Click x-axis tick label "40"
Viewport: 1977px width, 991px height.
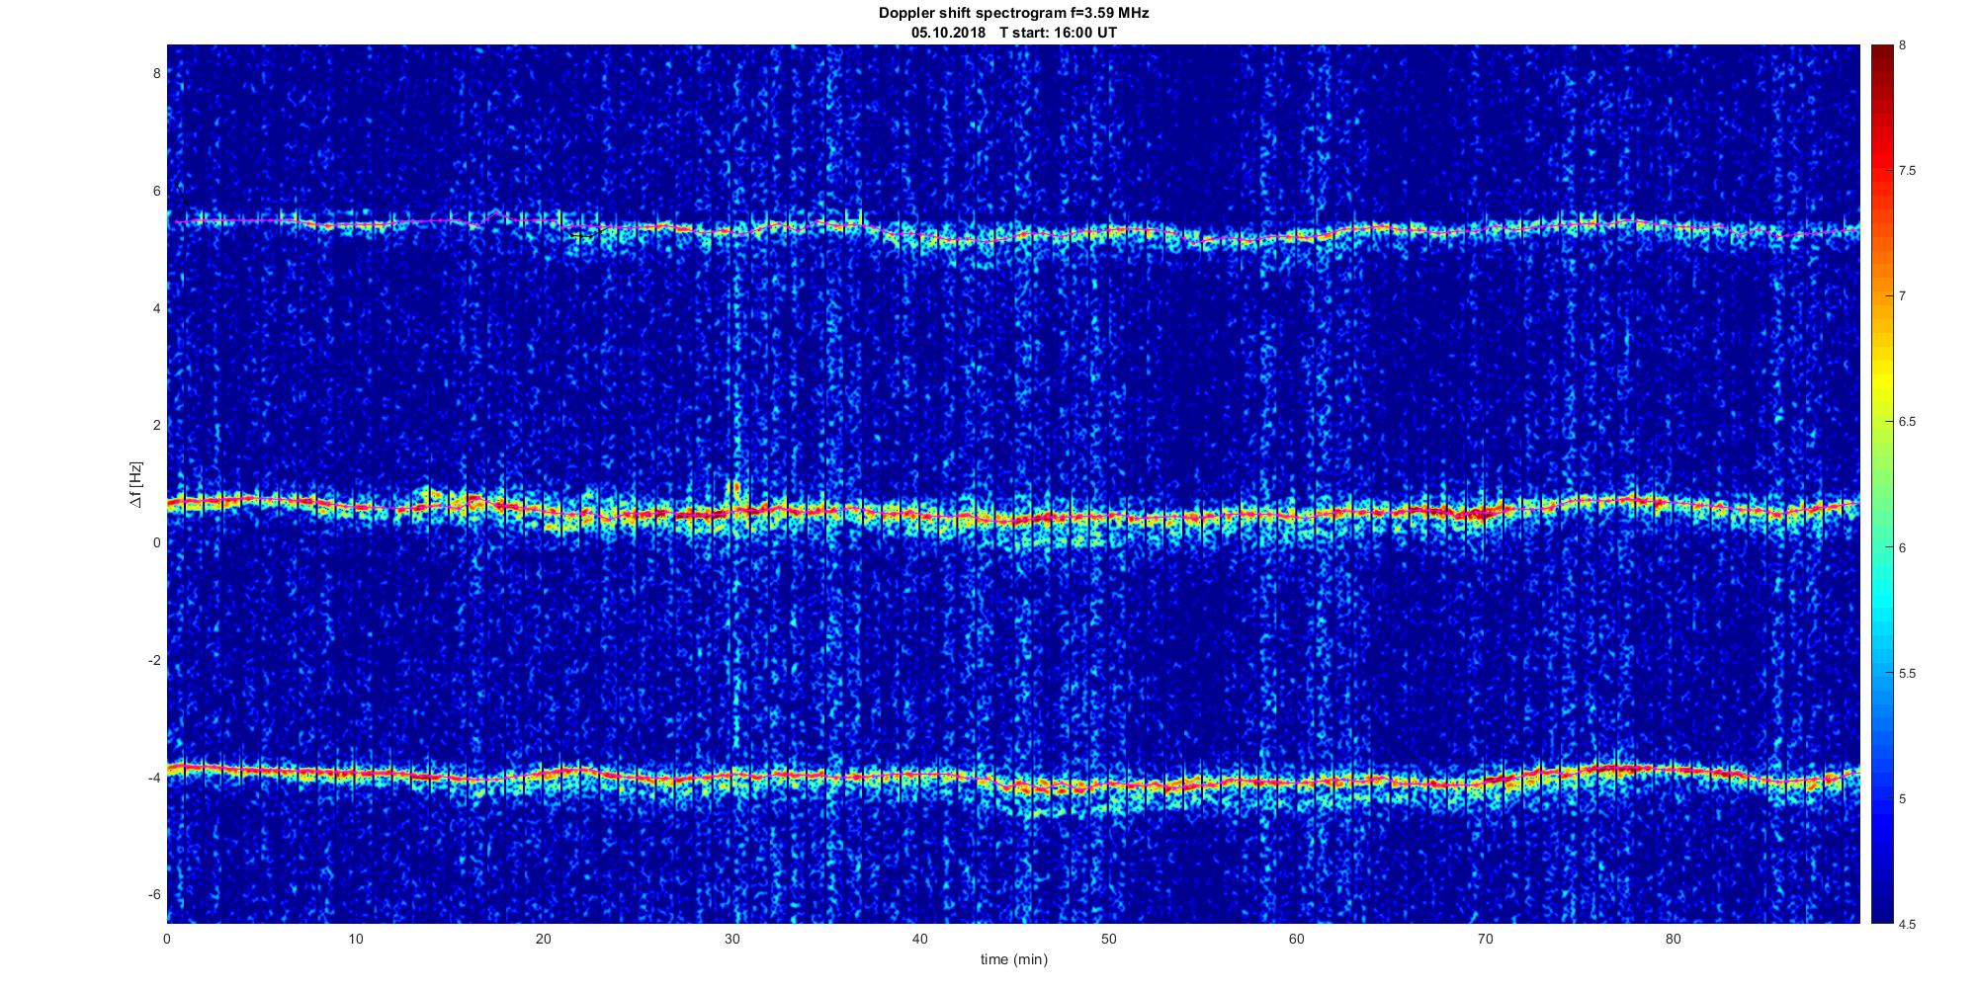[920, 940]
